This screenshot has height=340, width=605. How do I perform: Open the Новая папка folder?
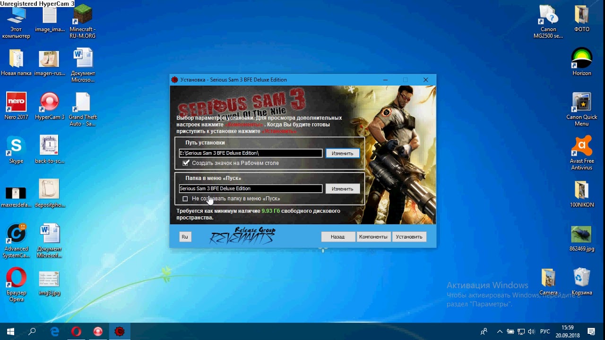16,63
